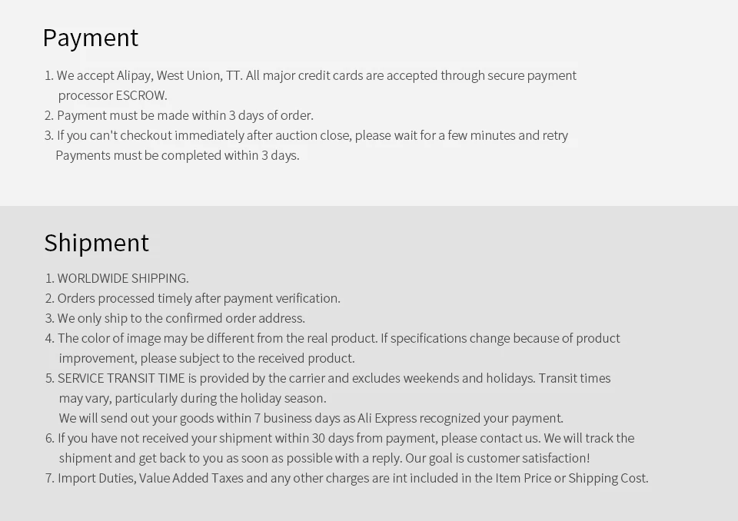738x521 pixels.
Task: Click 'improvement, please subject to the received product'
Action: point(207,358)
